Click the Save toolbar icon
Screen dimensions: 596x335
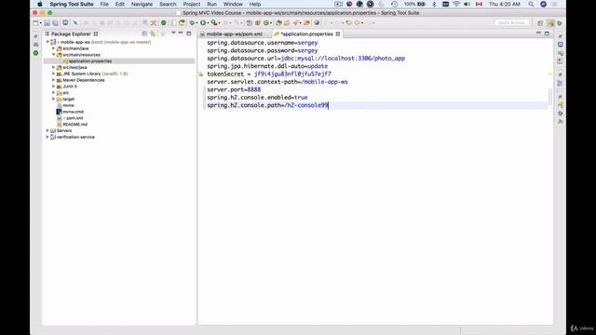tap(47, 23)
